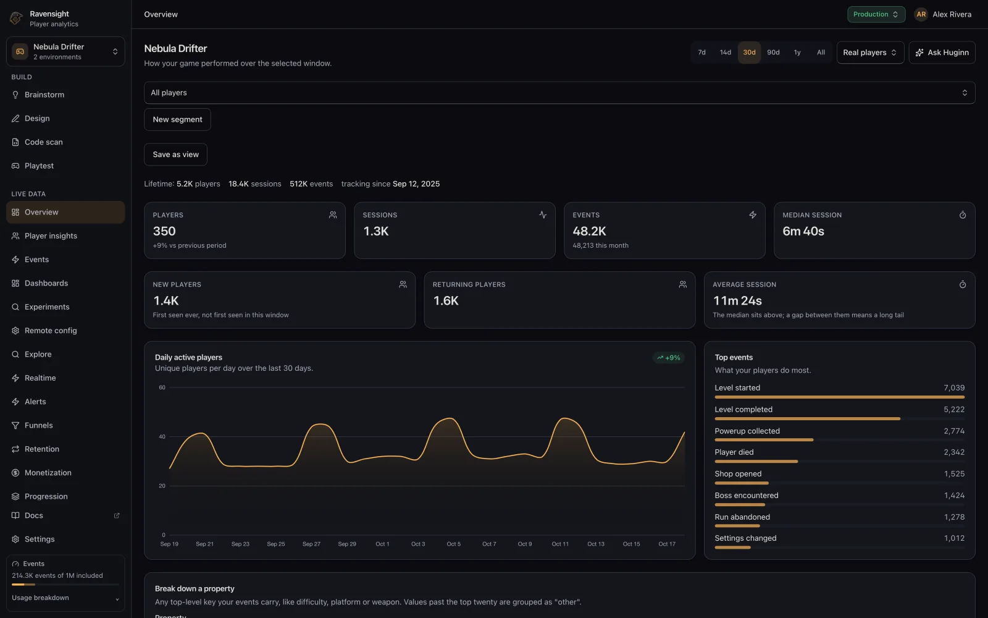
Task: Open Settings in the sidebar
Action: (x=65, y=539)
